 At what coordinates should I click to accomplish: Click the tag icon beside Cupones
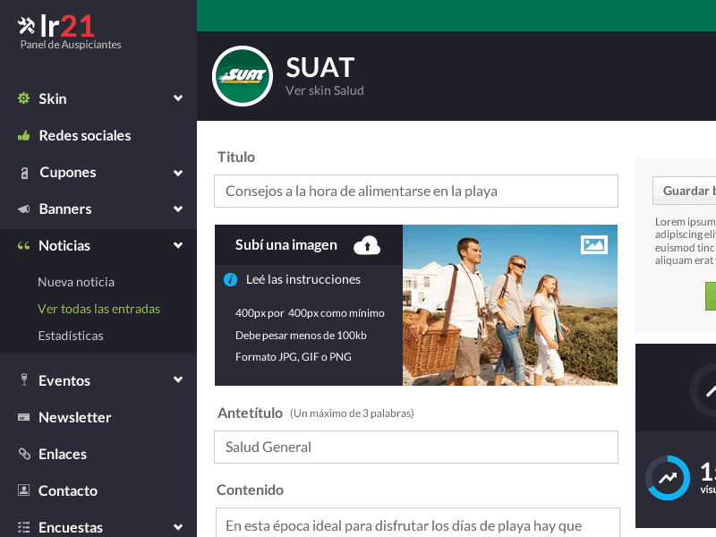[25, 173]
